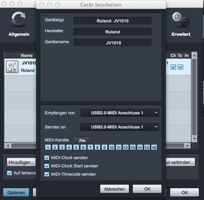204x200 pixels.
Task: Toggle MIDI channel 11
Action: pos(119,147)
